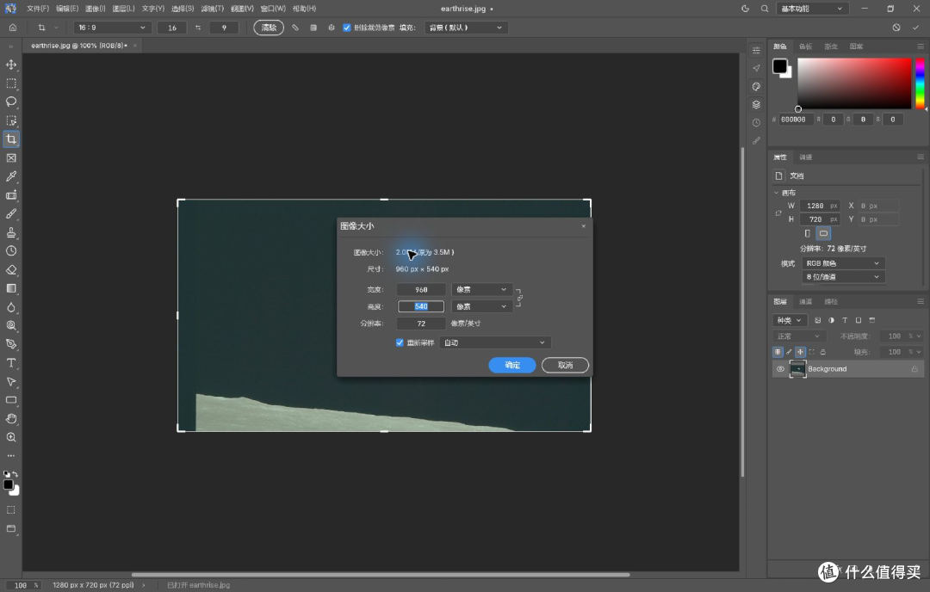Viewport: 930px width, 592px height.
Task: Hide the Background layer with eye icon
Action: [x=780, y=368]
